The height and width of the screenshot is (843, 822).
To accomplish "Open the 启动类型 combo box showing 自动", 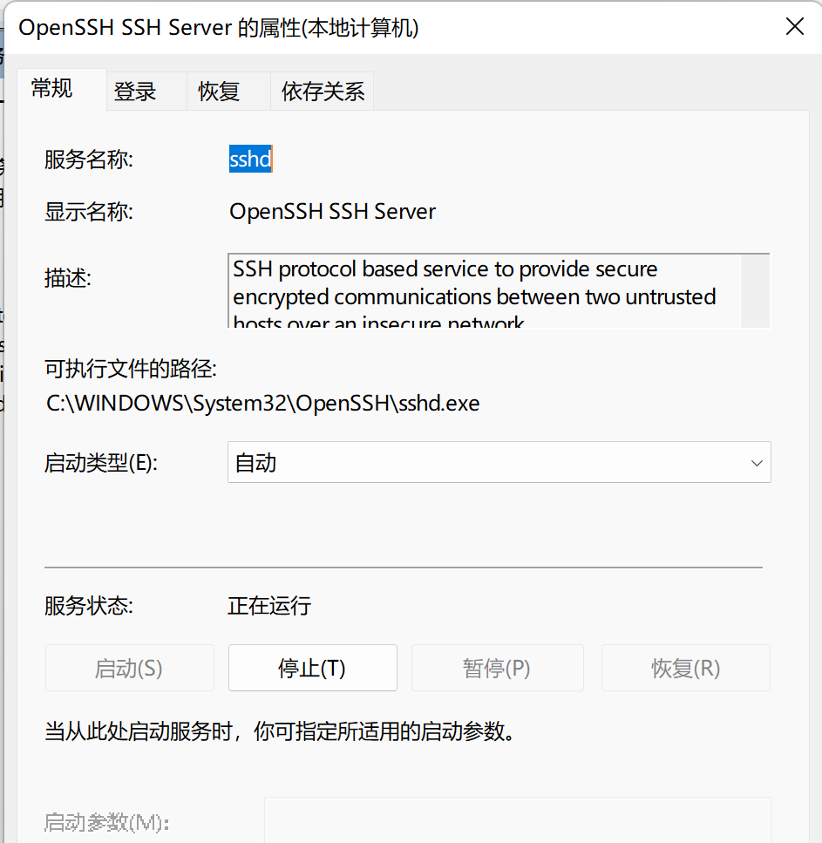I will (488, 462).
